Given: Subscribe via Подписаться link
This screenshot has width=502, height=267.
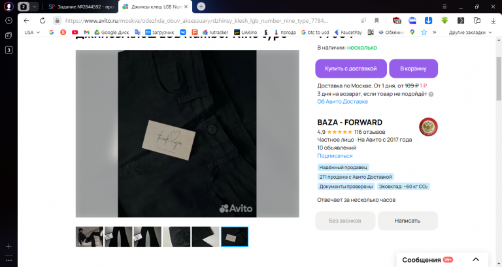Looking at the screenshot, I should 335,156.
